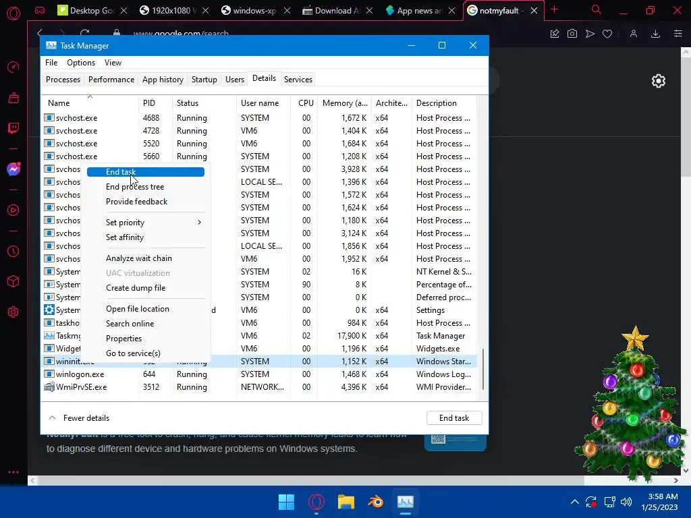Select svchost.exe with PID 4688
This screenshot has width=691, height=518.
tap(260, 118)
